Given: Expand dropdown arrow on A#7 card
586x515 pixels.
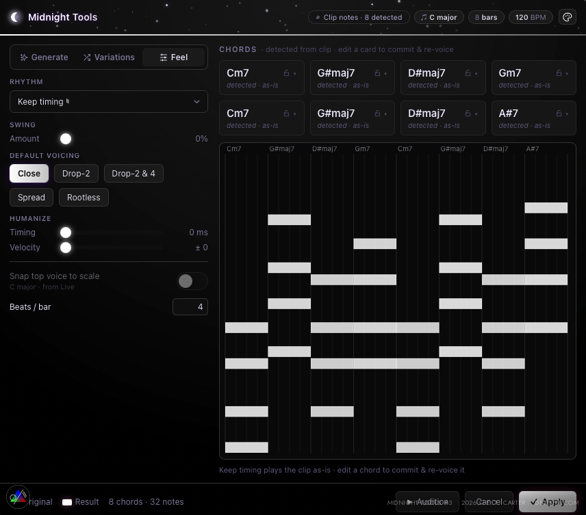Looking at the screenshot, I should (x=567, y=114).
